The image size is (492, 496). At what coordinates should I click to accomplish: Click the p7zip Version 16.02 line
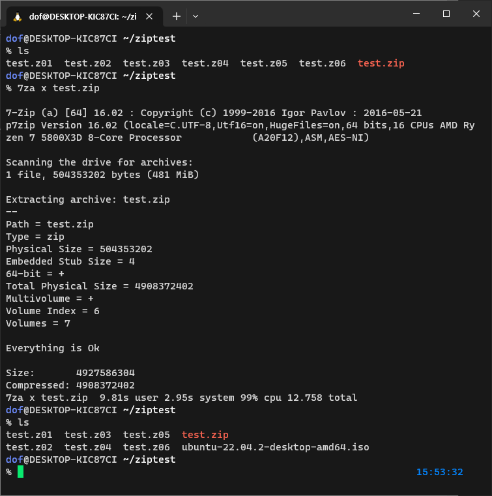point(240,125)
